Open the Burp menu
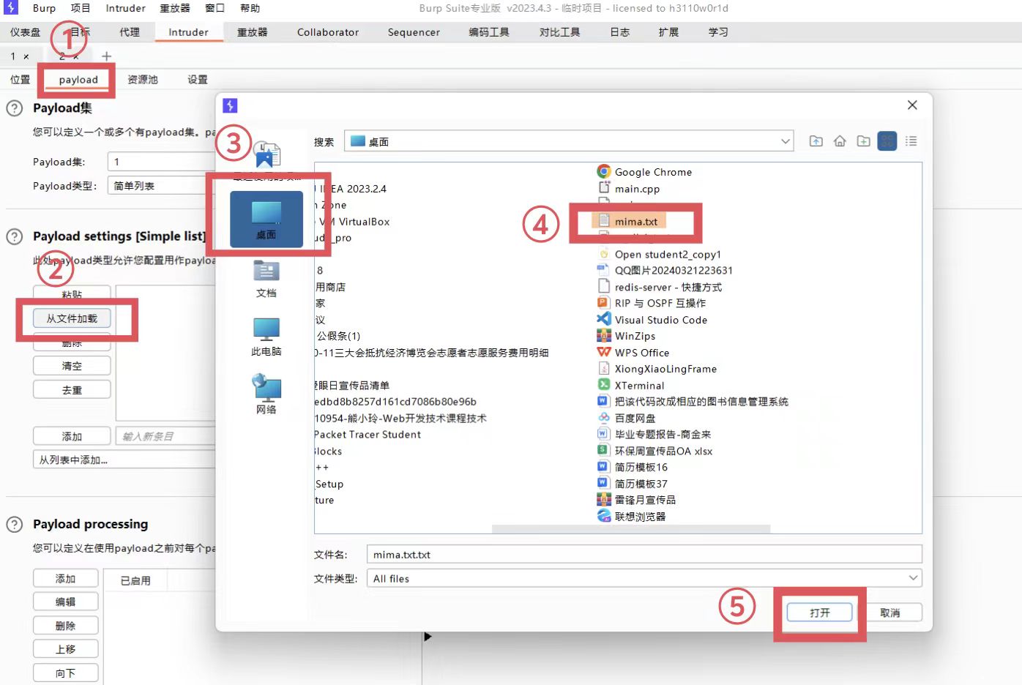1022x685 pixels. [44, 8]
